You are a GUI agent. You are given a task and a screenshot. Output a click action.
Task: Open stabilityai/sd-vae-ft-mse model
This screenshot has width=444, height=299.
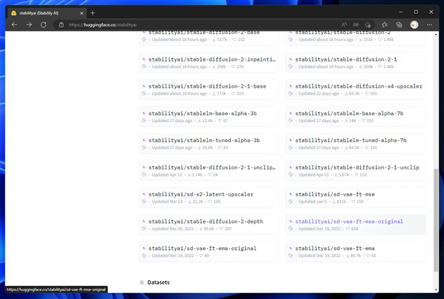tap(355, 198)
